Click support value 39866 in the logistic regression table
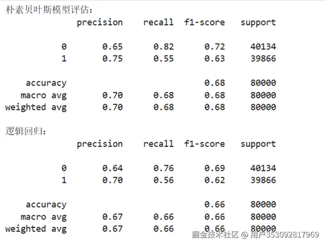This screenshot has height=246, width=326. 263,180
